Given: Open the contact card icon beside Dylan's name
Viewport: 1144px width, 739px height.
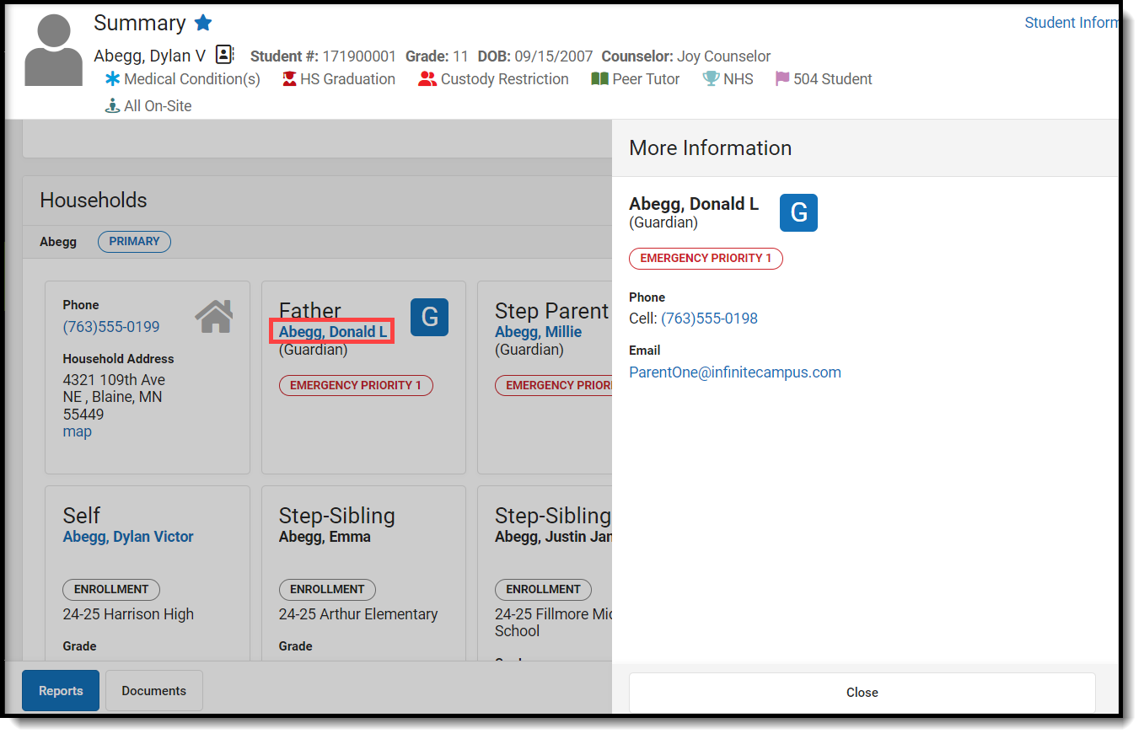Looking at the screenshot, I should tap(224, 56).
